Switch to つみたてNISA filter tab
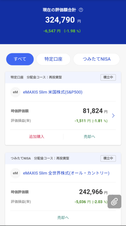The image size is (126, 226). coord(96,59)
